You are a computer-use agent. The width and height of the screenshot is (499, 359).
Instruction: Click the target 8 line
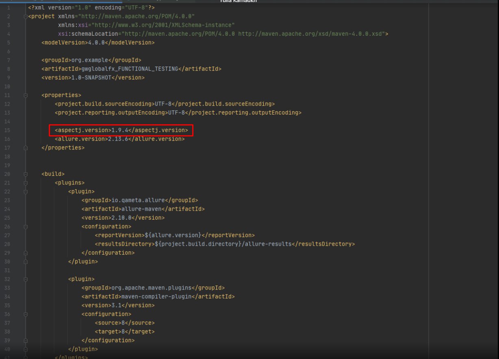coord(125,332)
